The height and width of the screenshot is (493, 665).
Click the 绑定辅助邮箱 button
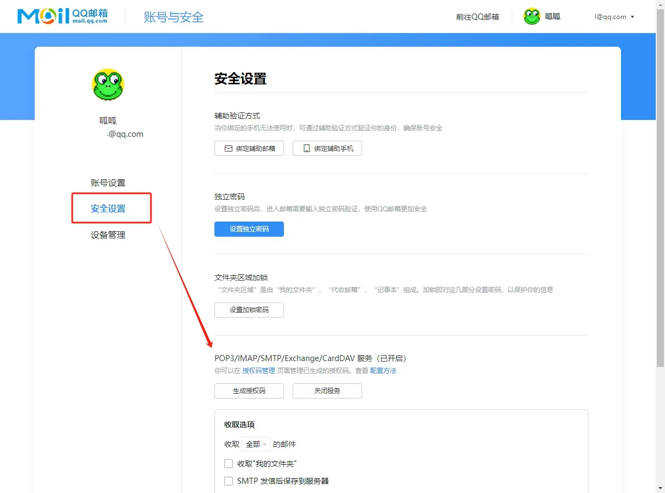tap(249, 148)
